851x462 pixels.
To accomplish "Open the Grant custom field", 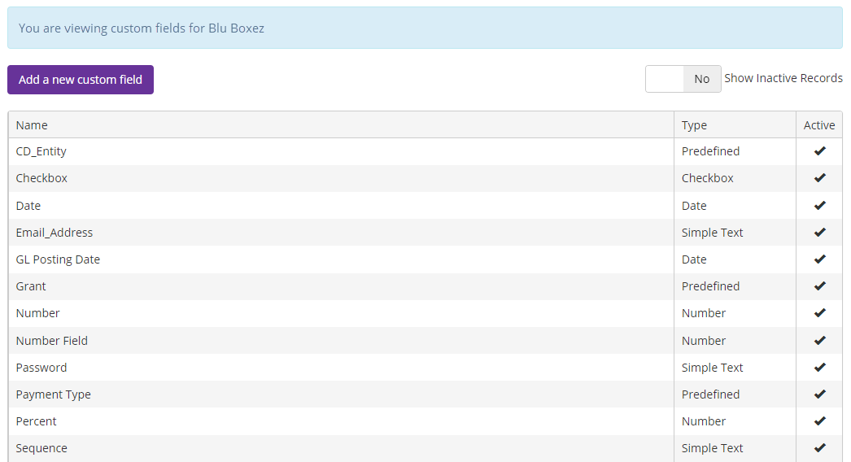I will [30, 286].
